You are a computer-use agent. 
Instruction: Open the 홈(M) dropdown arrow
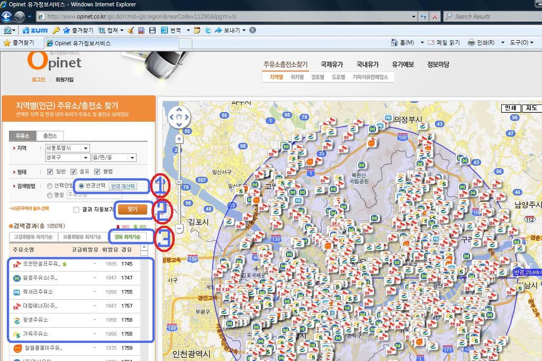click(x=422, y=42)
